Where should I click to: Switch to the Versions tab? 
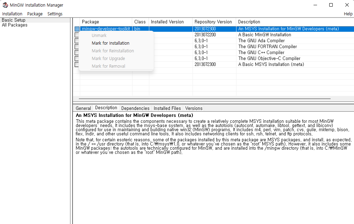point(194,108)
